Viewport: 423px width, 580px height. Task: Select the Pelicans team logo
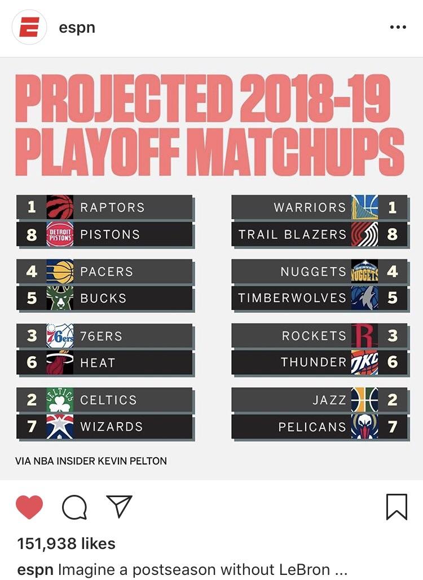366,427
